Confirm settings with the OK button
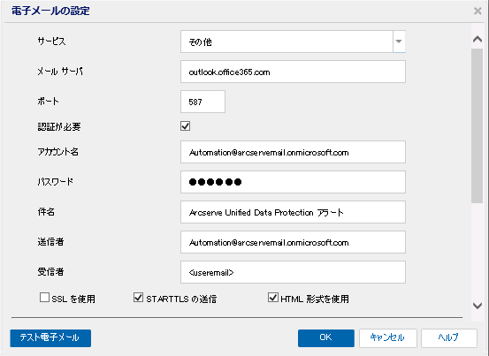The height and width of the screenshot is (356, 489). point(326,338)
